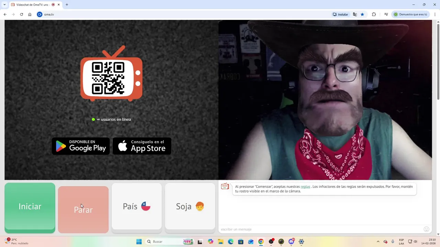Open the Google Play download badge

pos(81,146)
